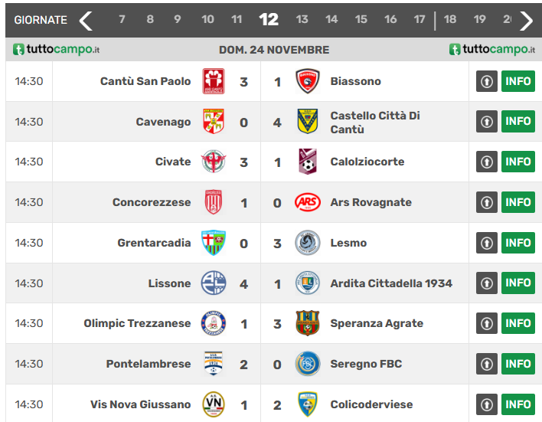Image resolution: width=542 pixels, height=422 pixels.
Task: Show next matchdays with right chevron
Action: point(526,20)
